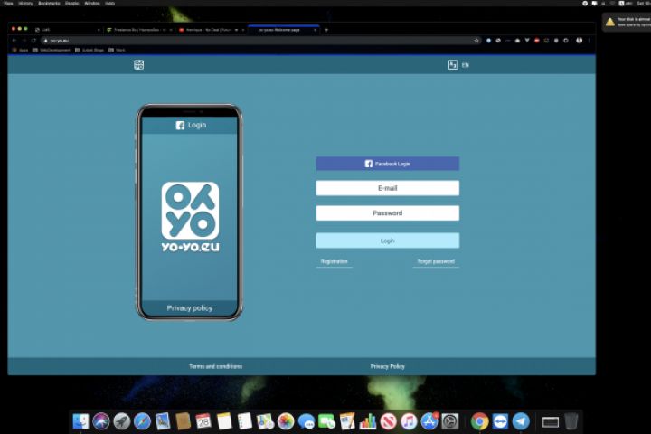Bookmark this page with star icon
This screenshot has width=651, height=434.
476,41
